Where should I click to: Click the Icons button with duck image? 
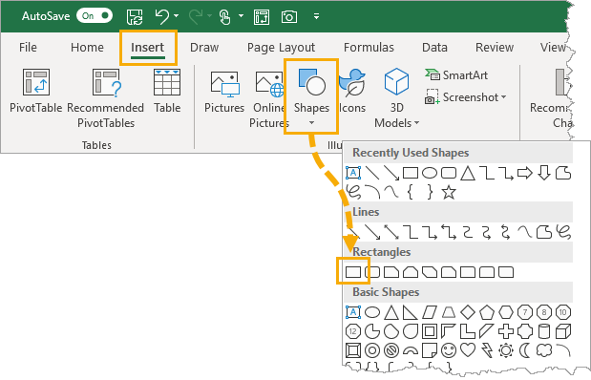pyautogui.click(x=352, y=91)
